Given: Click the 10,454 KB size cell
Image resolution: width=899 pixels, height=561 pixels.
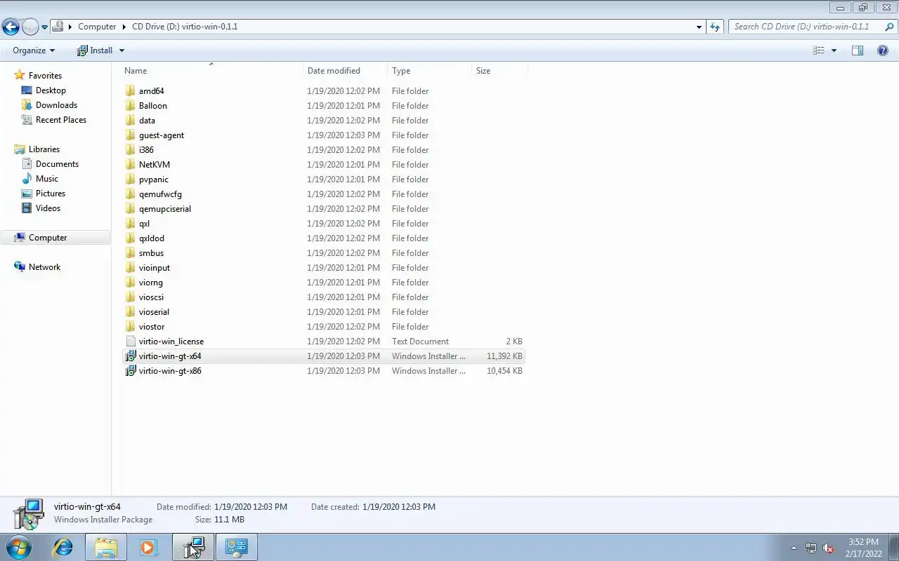Looking at the screenshot, I should point(504,371).
